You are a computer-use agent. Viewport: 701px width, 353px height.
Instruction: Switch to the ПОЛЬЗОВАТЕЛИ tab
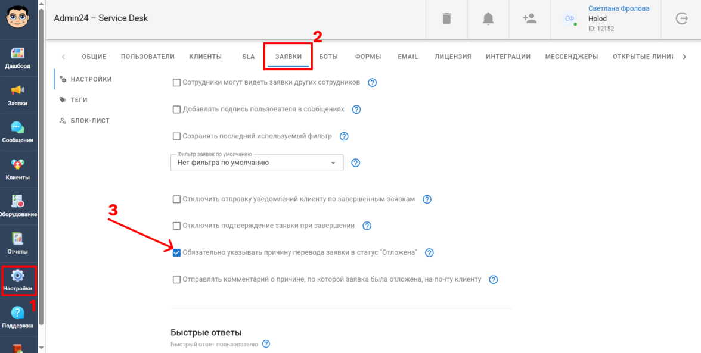pos(148,57)
